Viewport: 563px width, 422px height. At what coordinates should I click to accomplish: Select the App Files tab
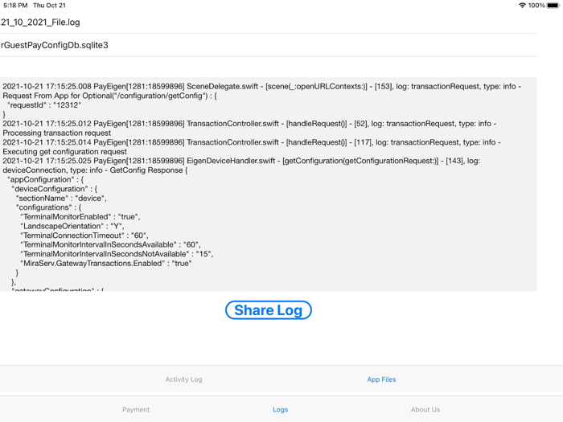(381, 379)
